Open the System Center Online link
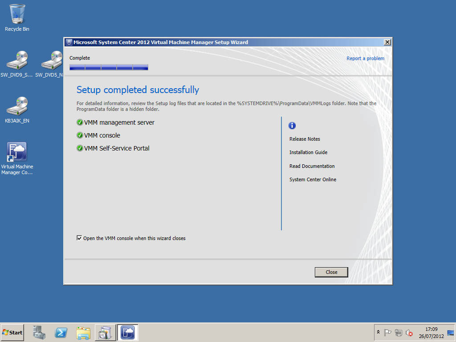Viewport: 456px width, 342px height. pyautogui.click(x=313, y=179)
